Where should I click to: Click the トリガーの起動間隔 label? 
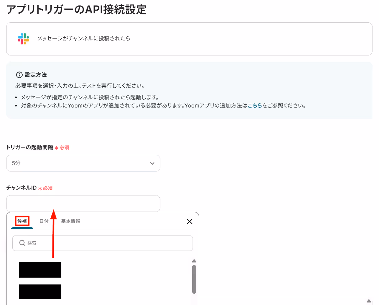tap(30, 147)
